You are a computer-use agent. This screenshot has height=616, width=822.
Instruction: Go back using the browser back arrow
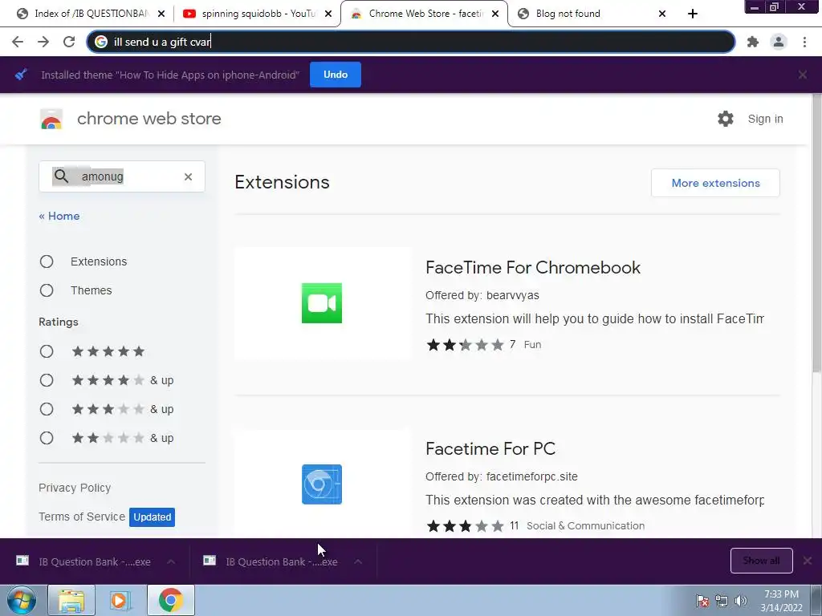[x=18, y=42]
